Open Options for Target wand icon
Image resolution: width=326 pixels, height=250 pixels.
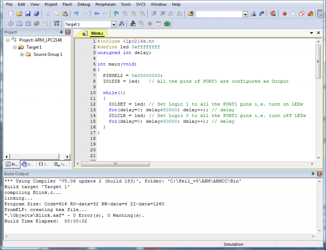click(x=122, y=24)
